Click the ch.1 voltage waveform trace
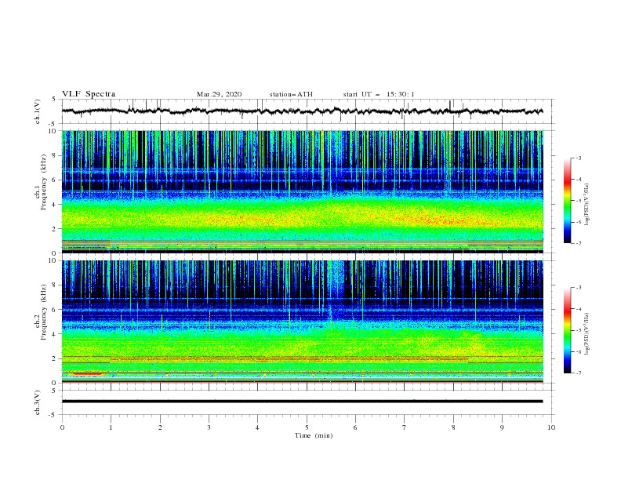The width and height of the screenshot is (621, 480). pos(302,111)
